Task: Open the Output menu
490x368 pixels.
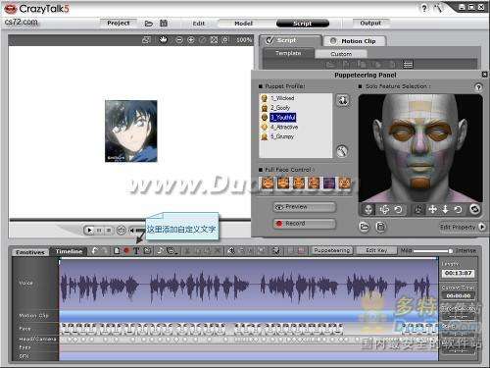Action: [x=370, y=24]
